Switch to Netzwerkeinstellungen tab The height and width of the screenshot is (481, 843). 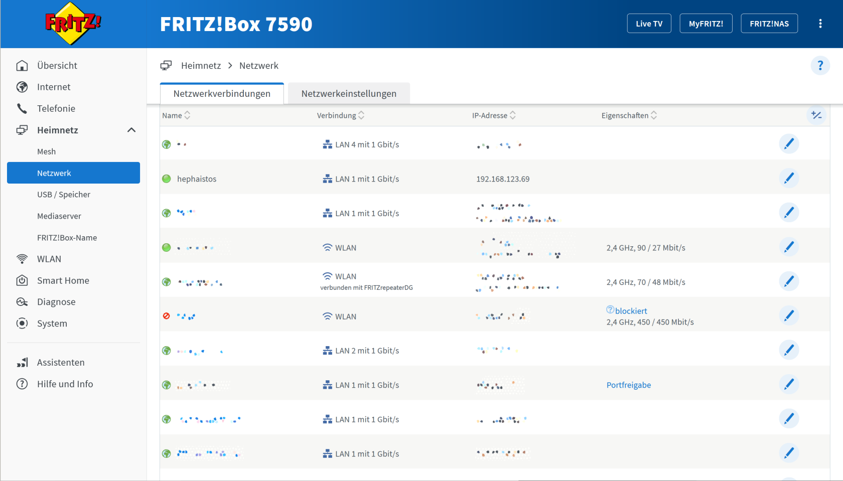coord(349,94)
